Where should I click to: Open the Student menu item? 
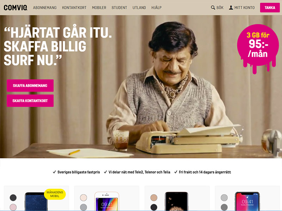(x=119, y=7)
